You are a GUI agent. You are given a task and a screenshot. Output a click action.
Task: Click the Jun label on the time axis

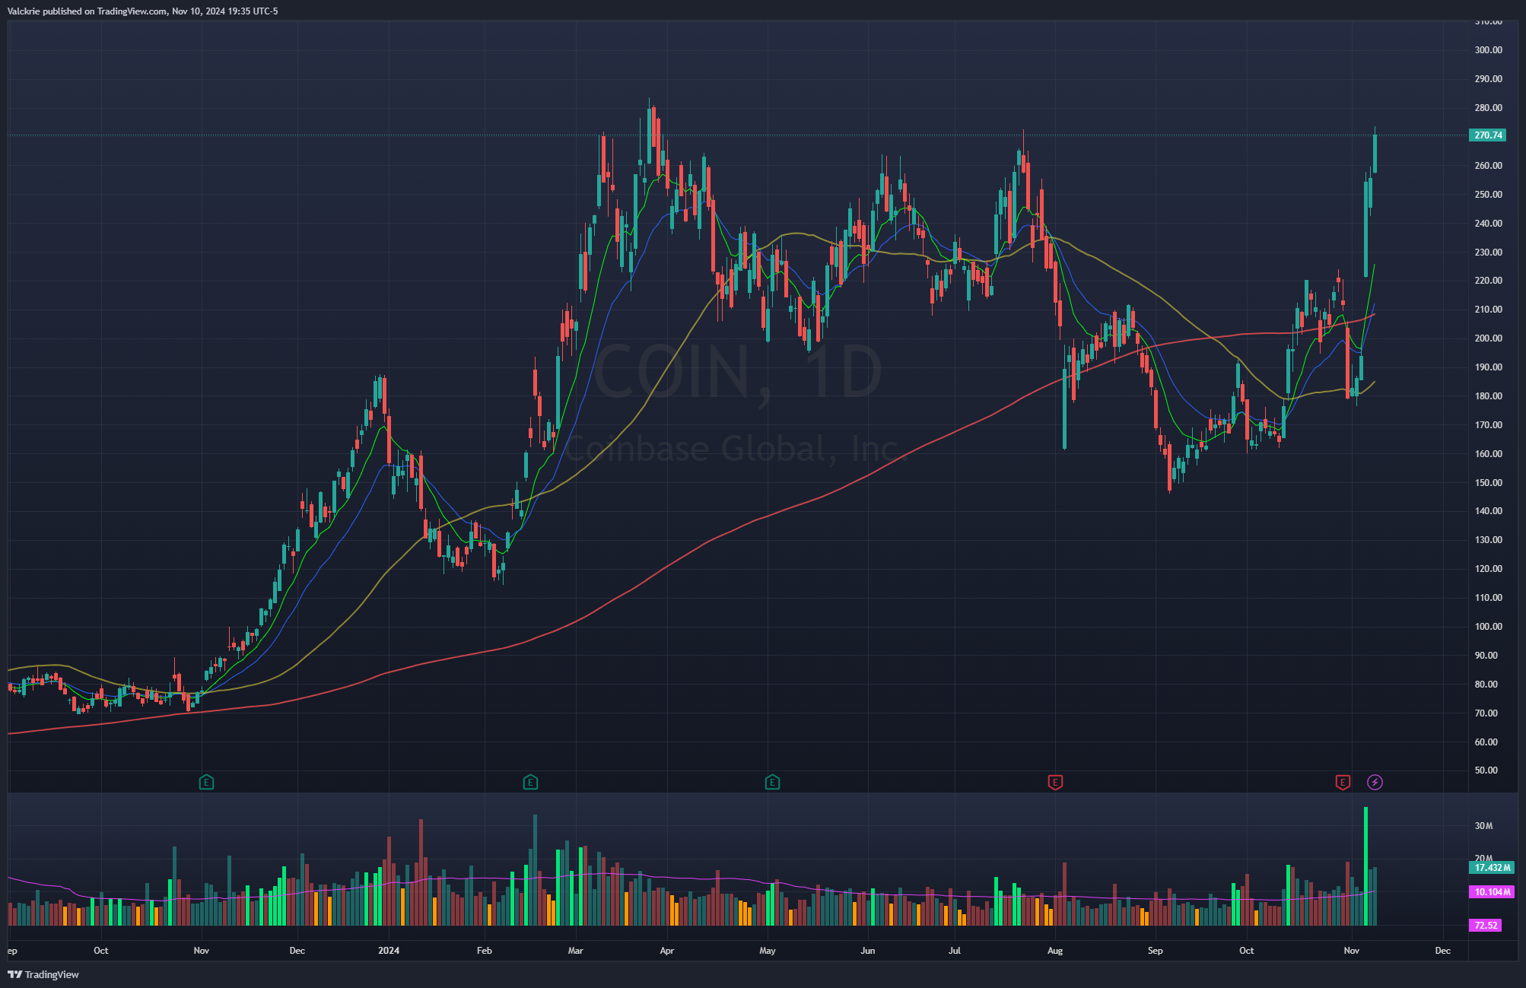tap(868, 951)
